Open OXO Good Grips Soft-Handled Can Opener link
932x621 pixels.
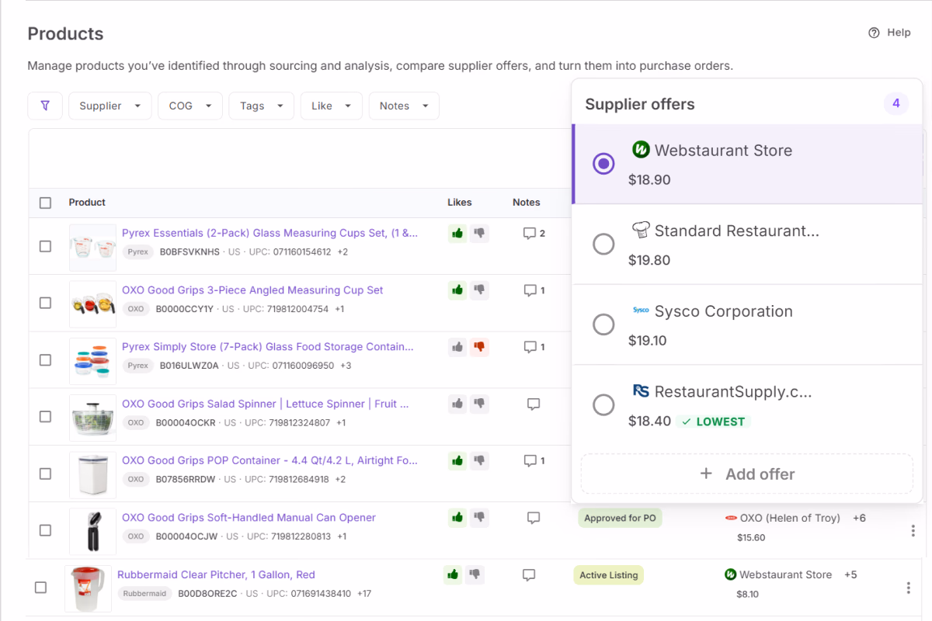pos(249,518)
